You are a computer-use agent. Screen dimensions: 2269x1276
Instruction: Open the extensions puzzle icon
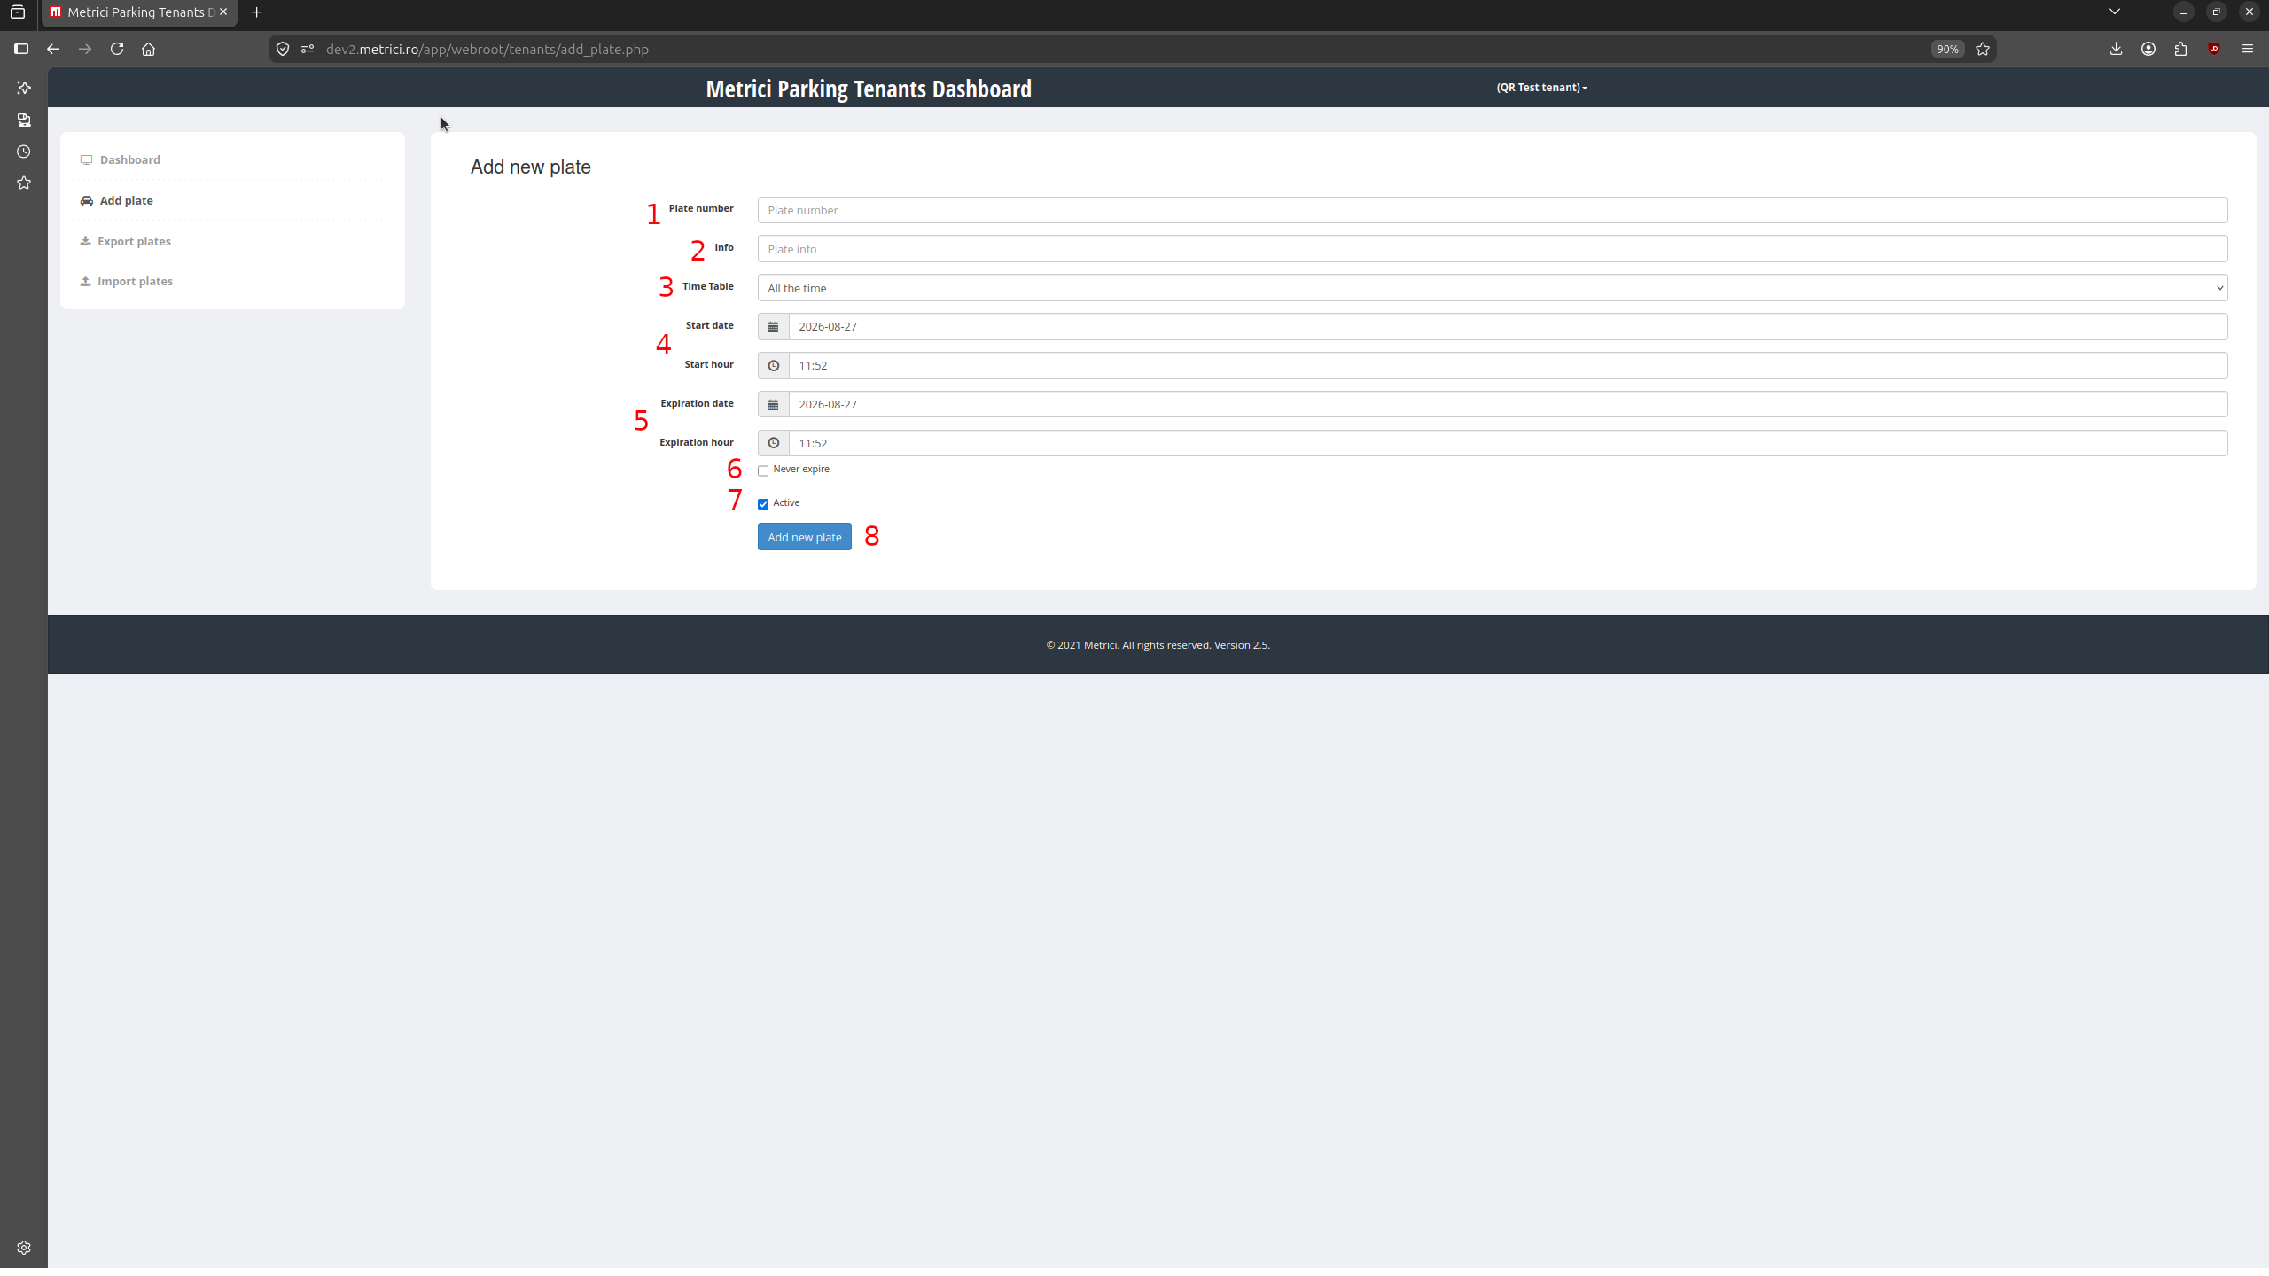pyautogui.click(x=2181, y=49)
